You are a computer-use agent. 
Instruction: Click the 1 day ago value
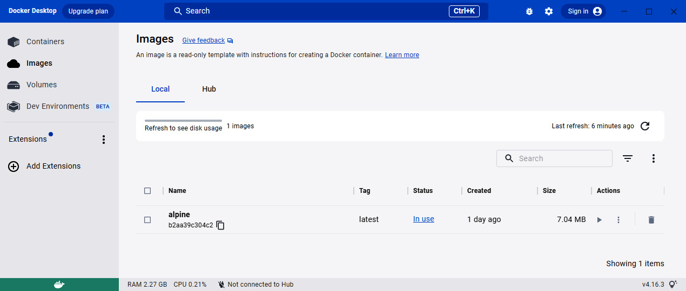pos(484,219)
